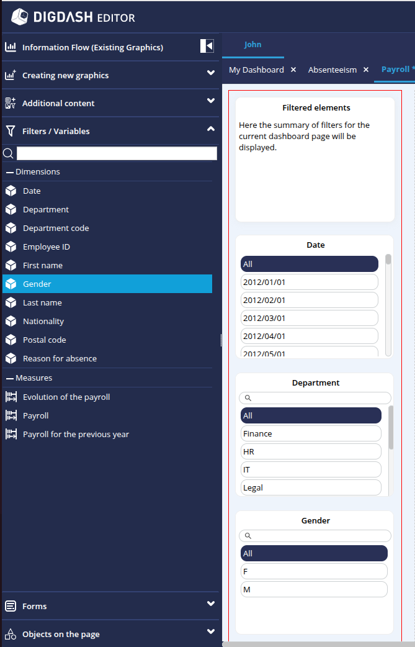Viewport: 415px width, 647px height.
Task: Select F in the Gender filter
Action: pyautogui.click(x=314, y=571)
